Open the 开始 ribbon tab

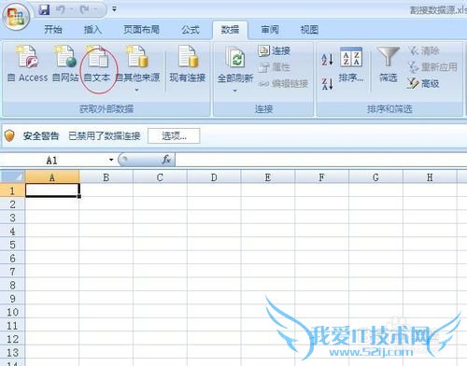pyautogui.click(x=53, y=30)
